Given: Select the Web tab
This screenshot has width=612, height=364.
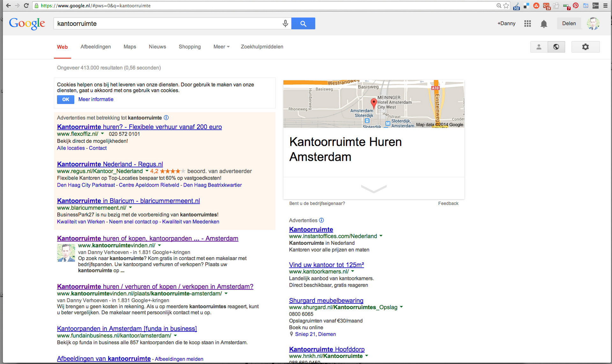Looking at the screenshot, I should coord(62,47).
